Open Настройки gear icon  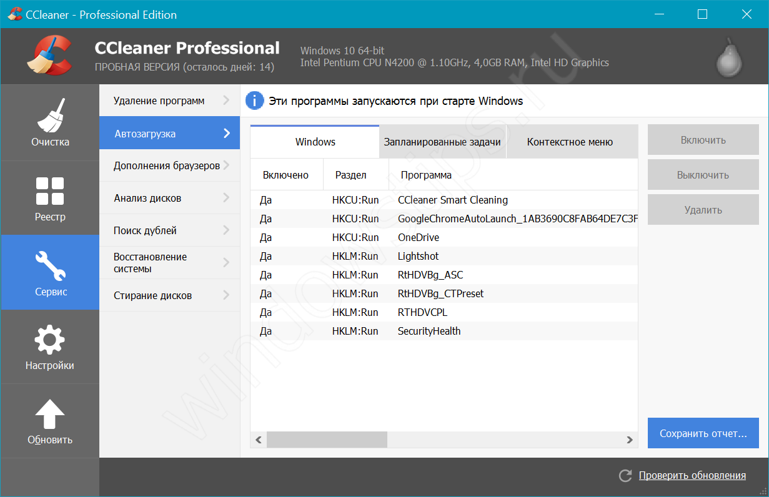click(x=50, y=340)
